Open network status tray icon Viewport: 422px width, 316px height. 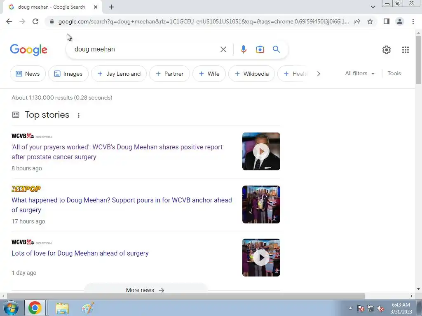point(370,308)
